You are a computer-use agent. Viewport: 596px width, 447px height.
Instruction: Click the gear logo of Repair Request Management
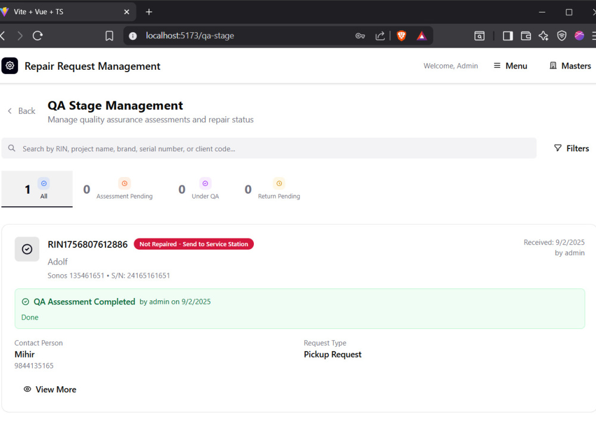pyautogui.click(x=10, y=66)
